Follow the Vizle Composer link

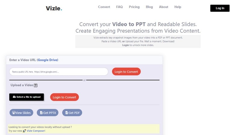coord(36,131)
